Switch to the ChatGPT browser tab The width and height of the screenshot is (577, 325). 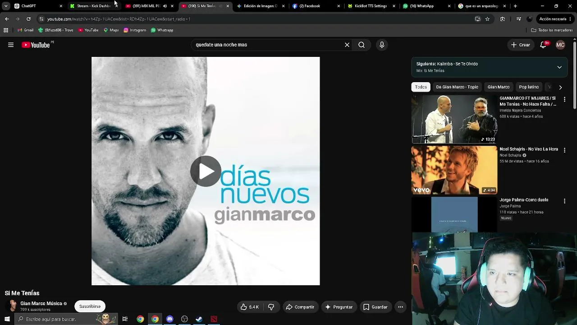point(38,6)
